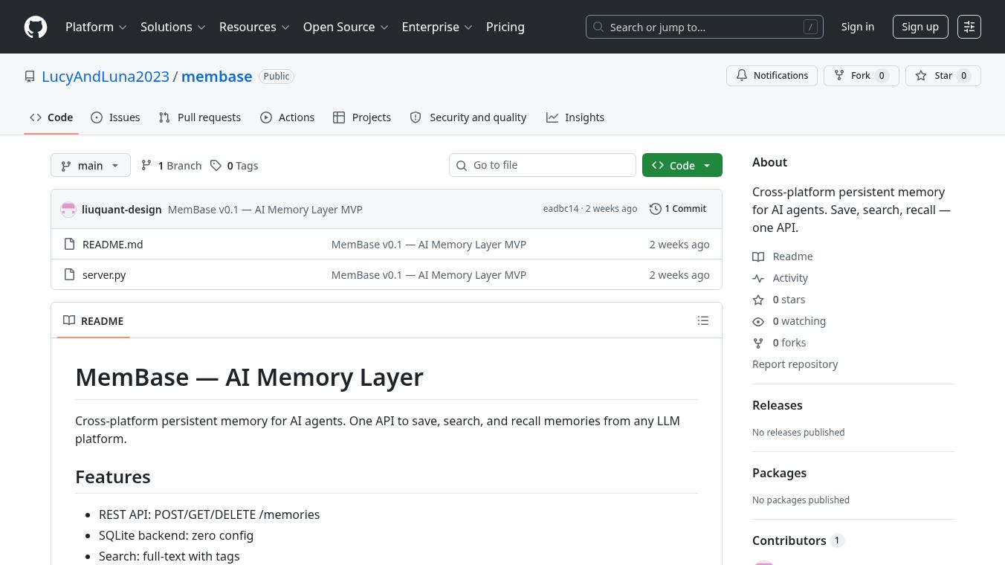Expand the main branch selector
Viewport: 1005px width, 565px height.
91,165
